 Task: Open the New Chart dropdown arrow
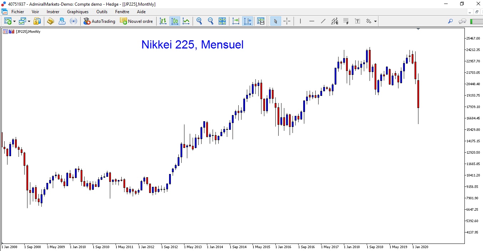click(14, 21)
